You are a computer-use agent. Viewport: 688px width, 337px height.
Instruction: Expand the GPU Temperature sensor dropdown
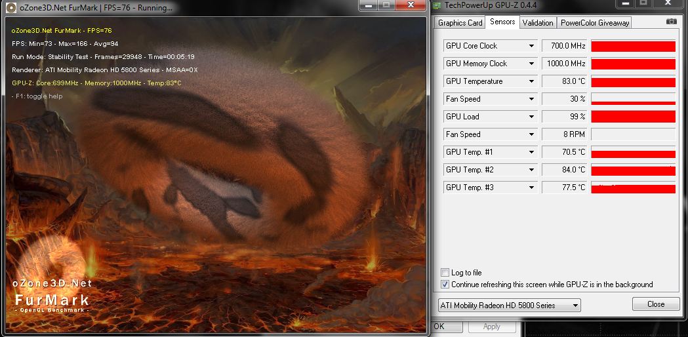[x=531, y=81]
